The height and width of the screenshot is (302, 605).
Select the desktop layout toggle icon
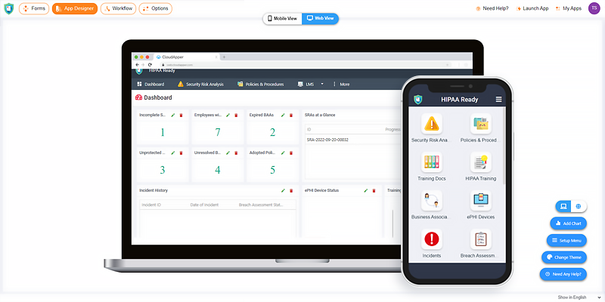[563, 206]
